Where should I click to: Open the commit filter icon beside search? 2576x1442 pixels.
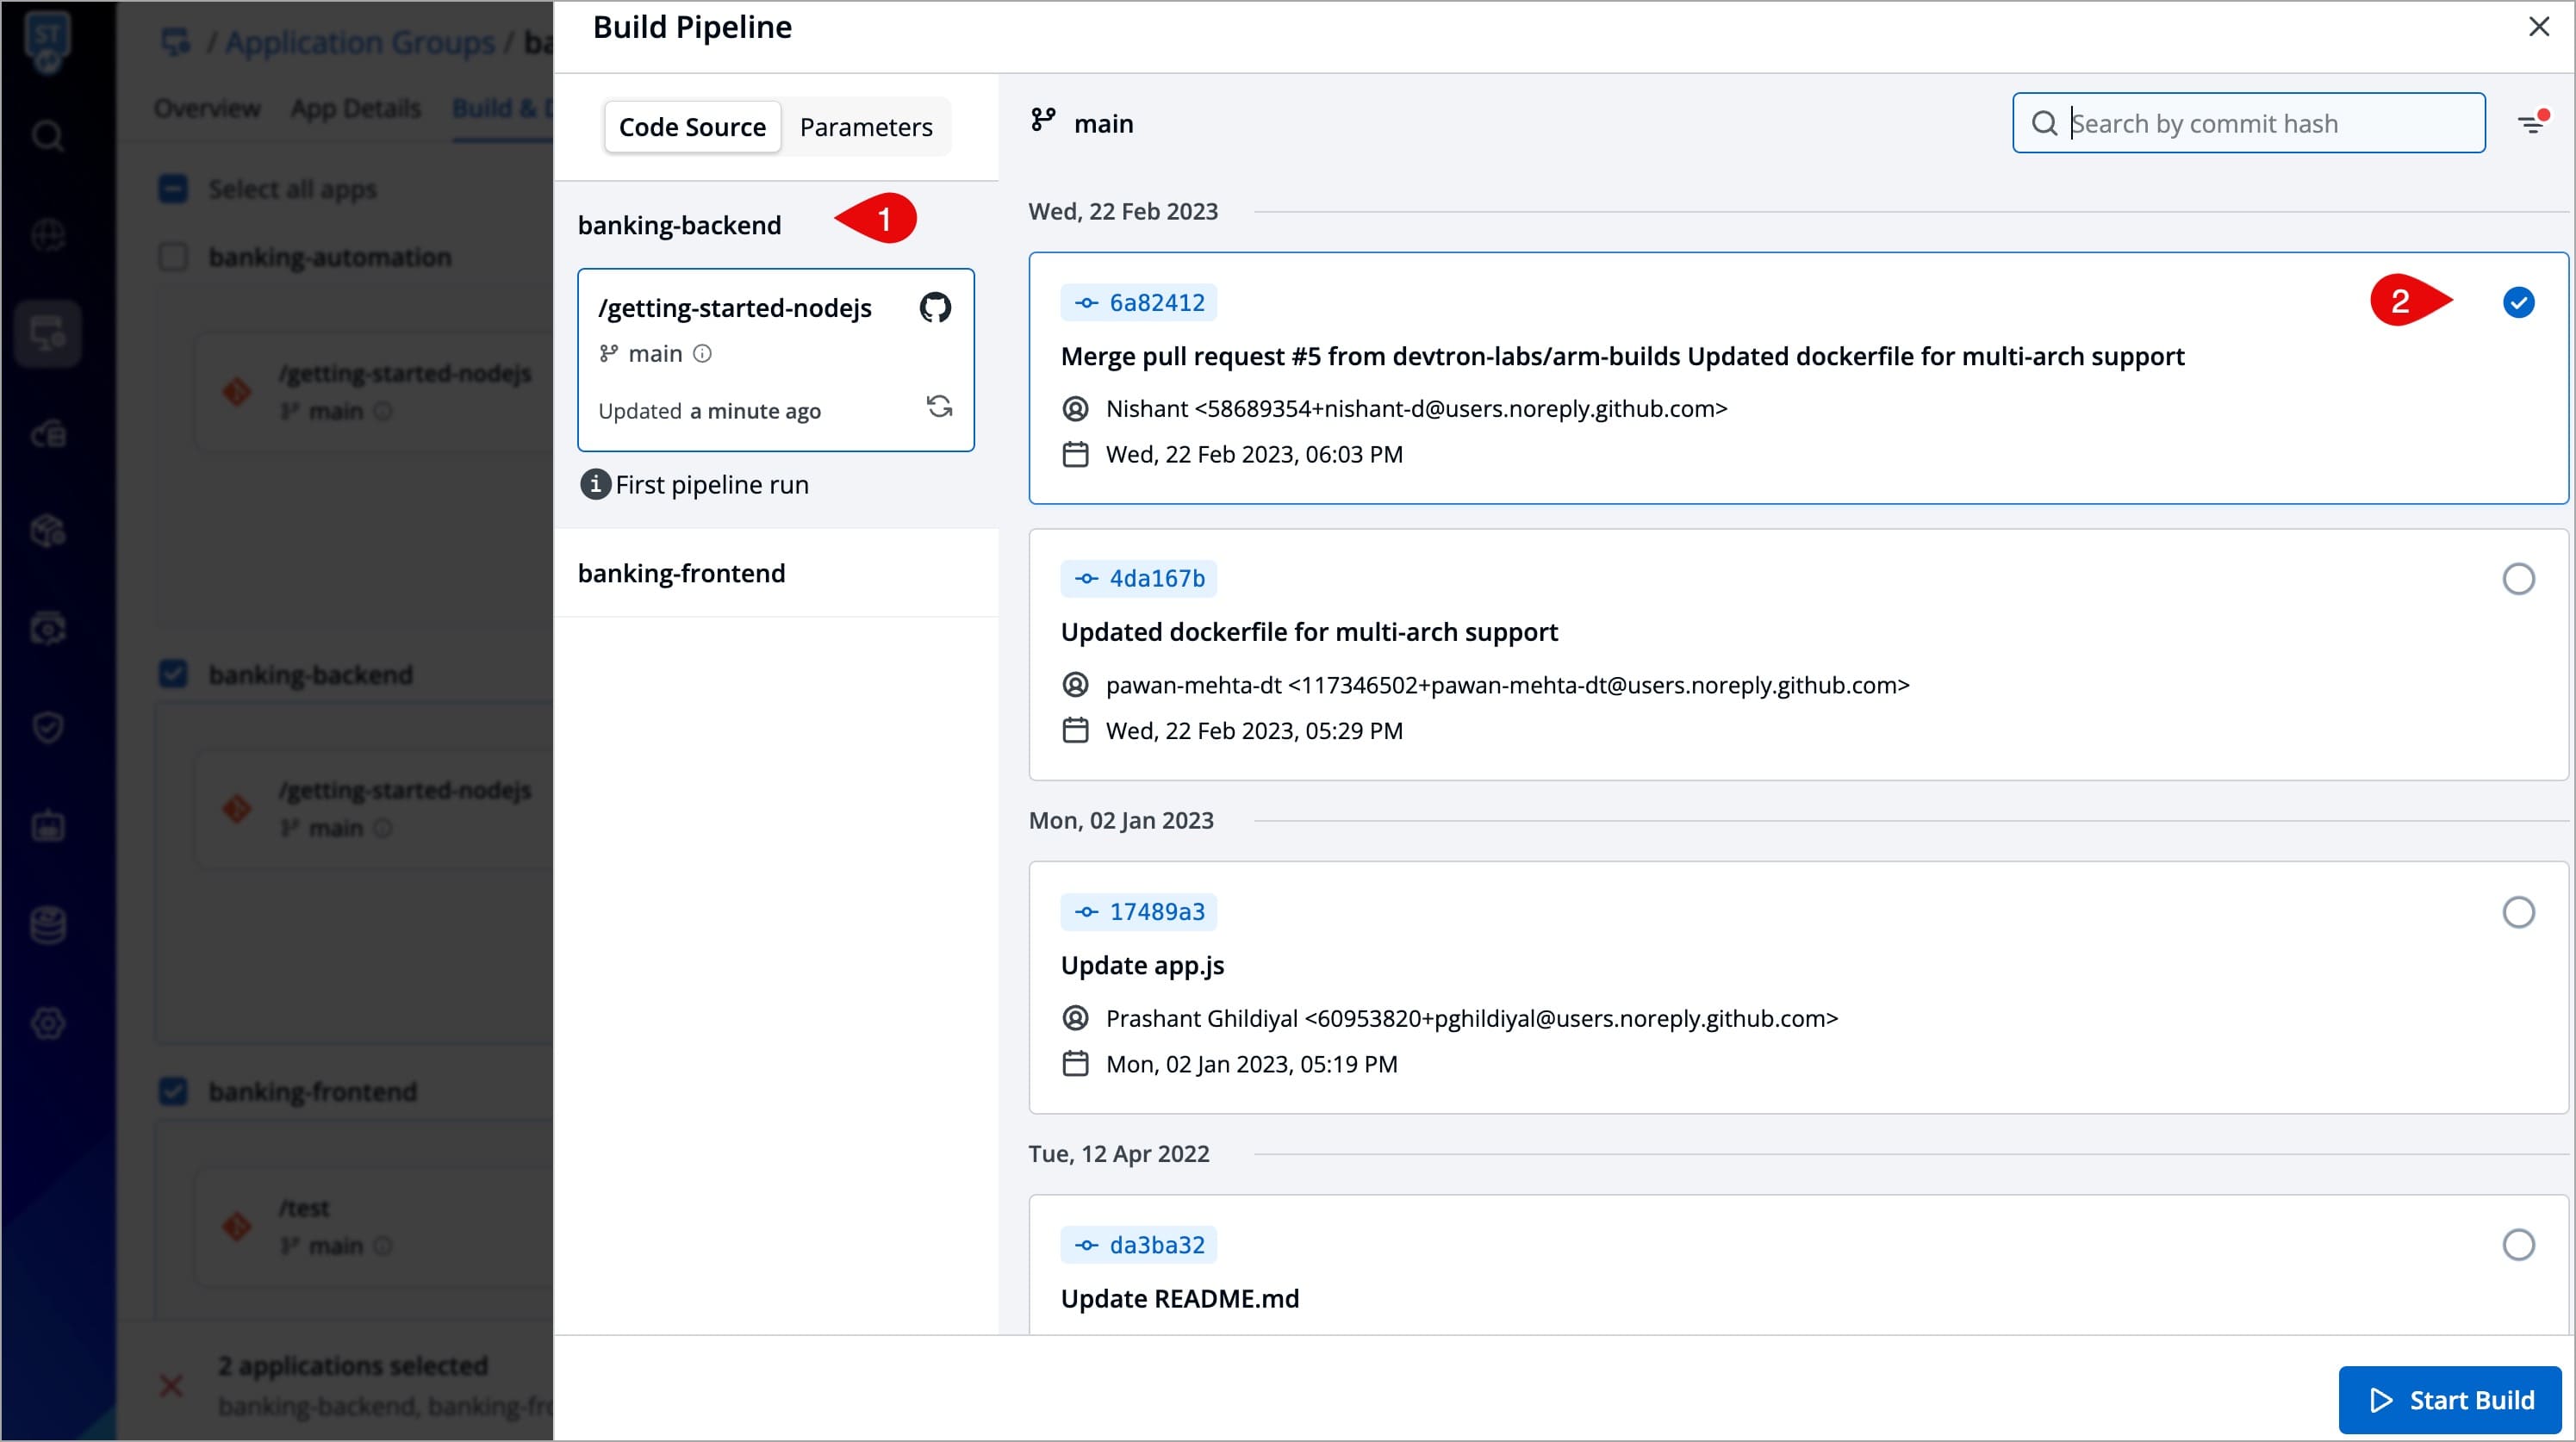click(x=2531, y=124)
